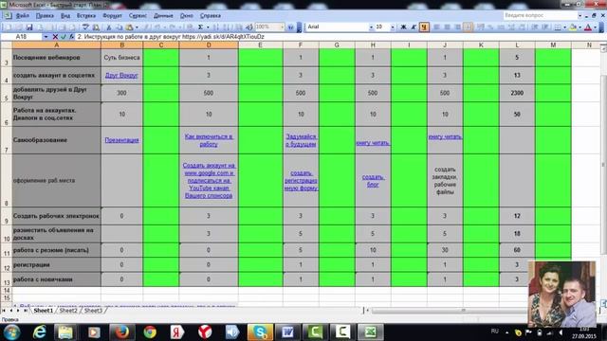Click the 'Введите вопрос' help question box
607x341 pixels.
pos(540,15)
